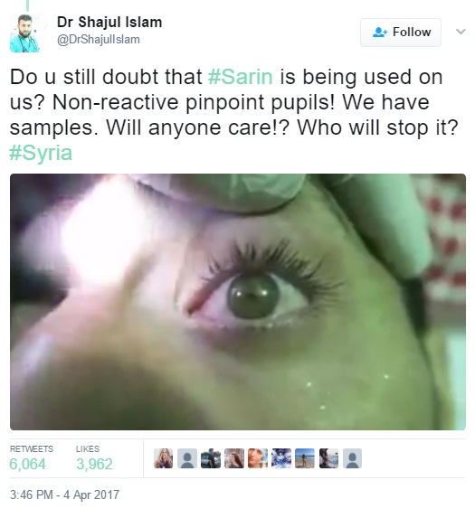Click the sixth liker avatar with blue pattern

click(281, 458)
